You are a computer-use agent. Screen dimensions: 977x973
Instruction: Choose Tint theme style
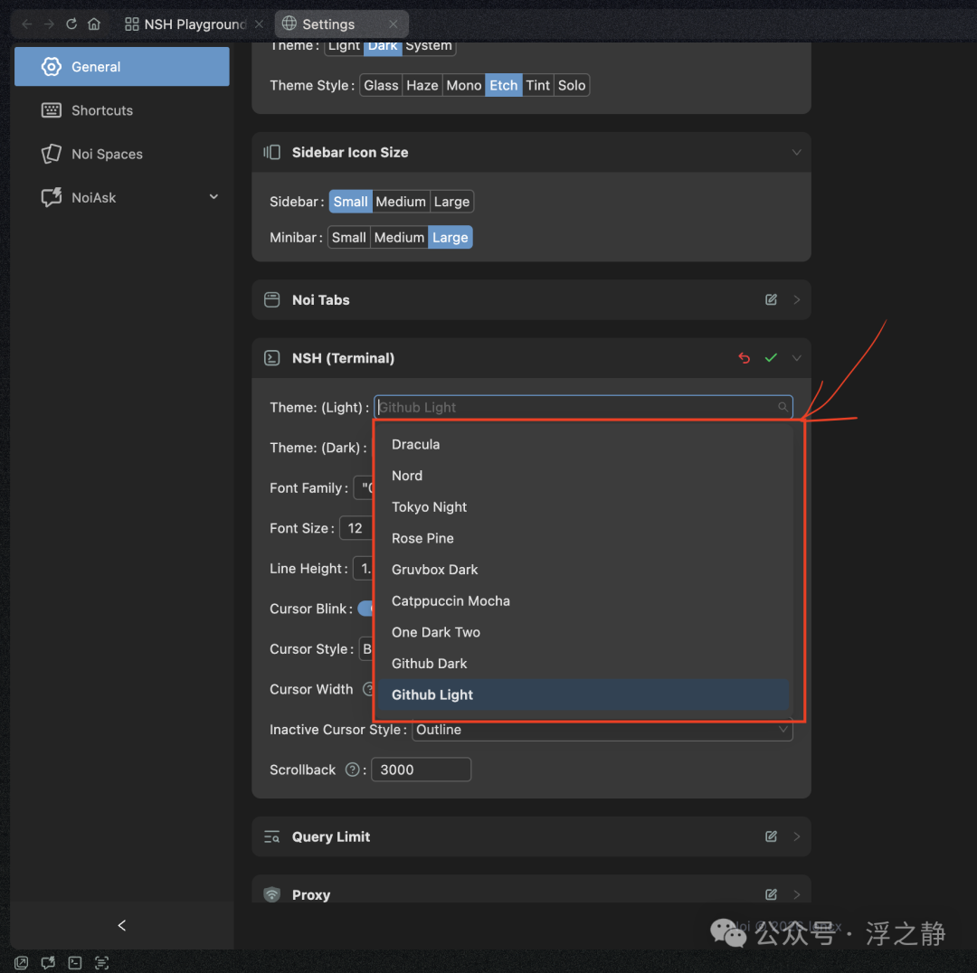point(537,85)
